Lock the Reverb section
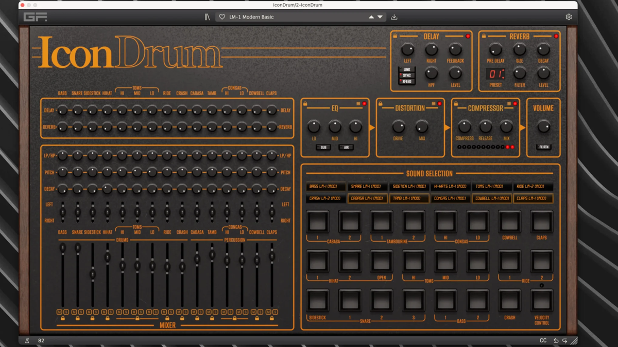The height and width of the screenshot is (347, 618). pyautogui.click(x=484, y=36)
